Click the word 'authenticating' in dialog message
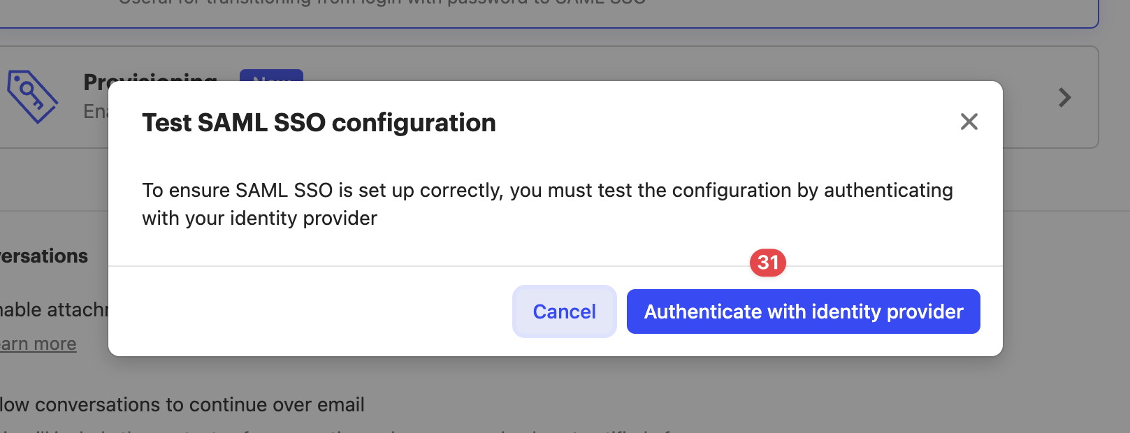The image size is (1130, 433). click(x=888, y=191)
